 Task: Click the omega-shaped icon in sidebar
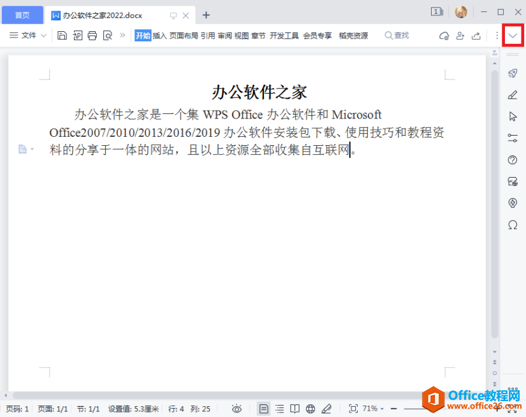point(513,225)
